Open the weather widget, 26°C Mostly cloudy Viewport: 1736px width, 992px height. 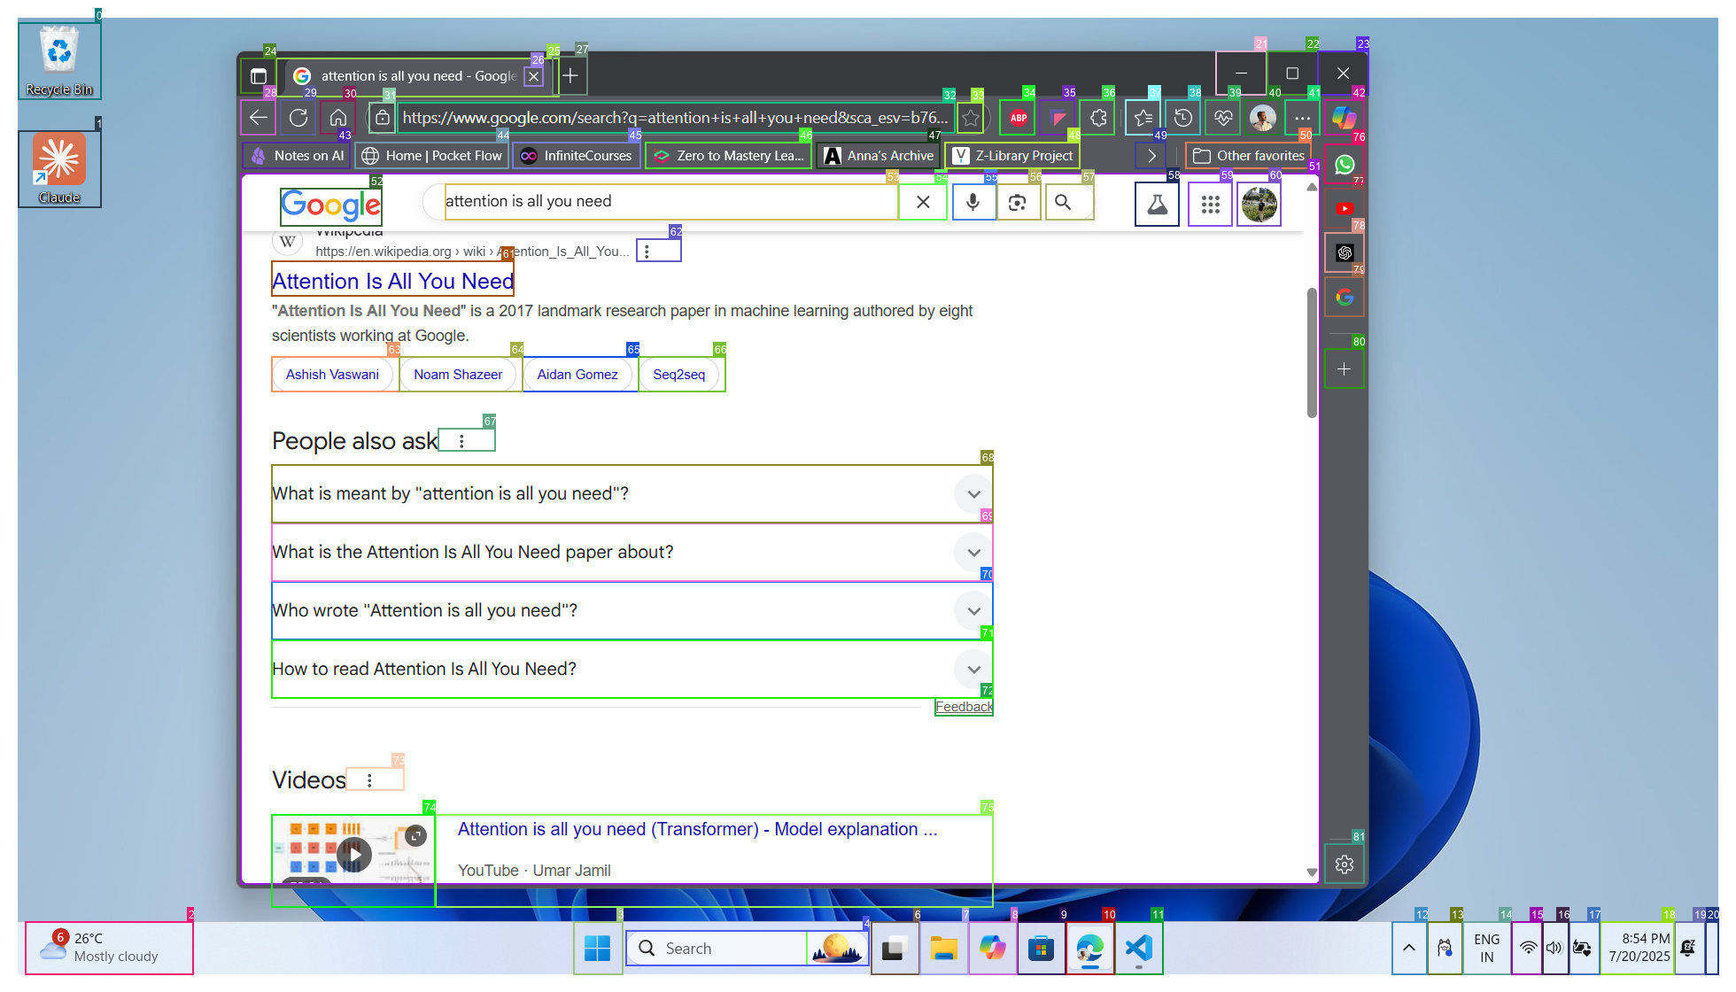coord(109,948)
